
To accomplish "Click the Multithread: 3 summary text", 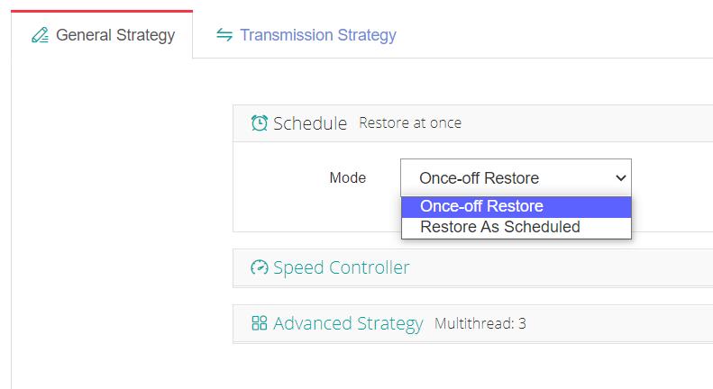I will pos(480,323).
